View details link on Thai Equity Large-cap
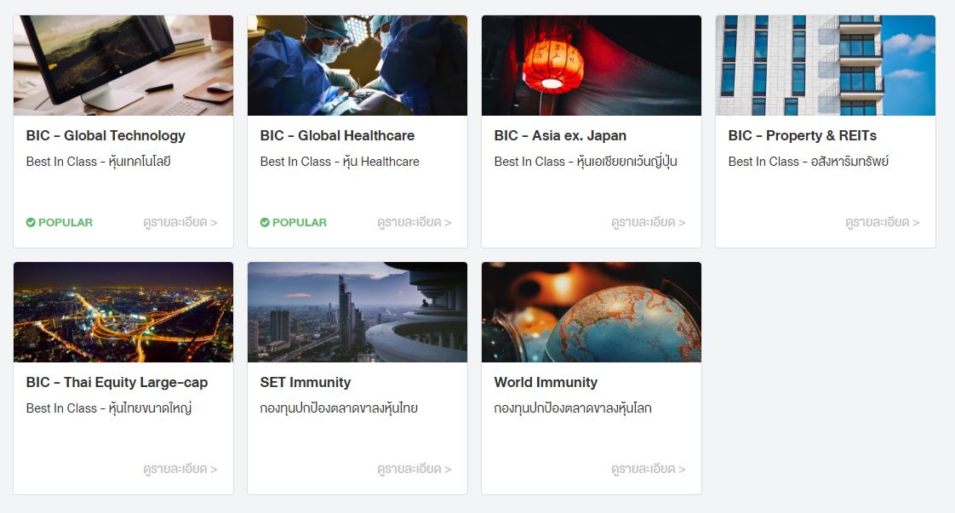This screenshot has height=513, width=955. point(180,469)
